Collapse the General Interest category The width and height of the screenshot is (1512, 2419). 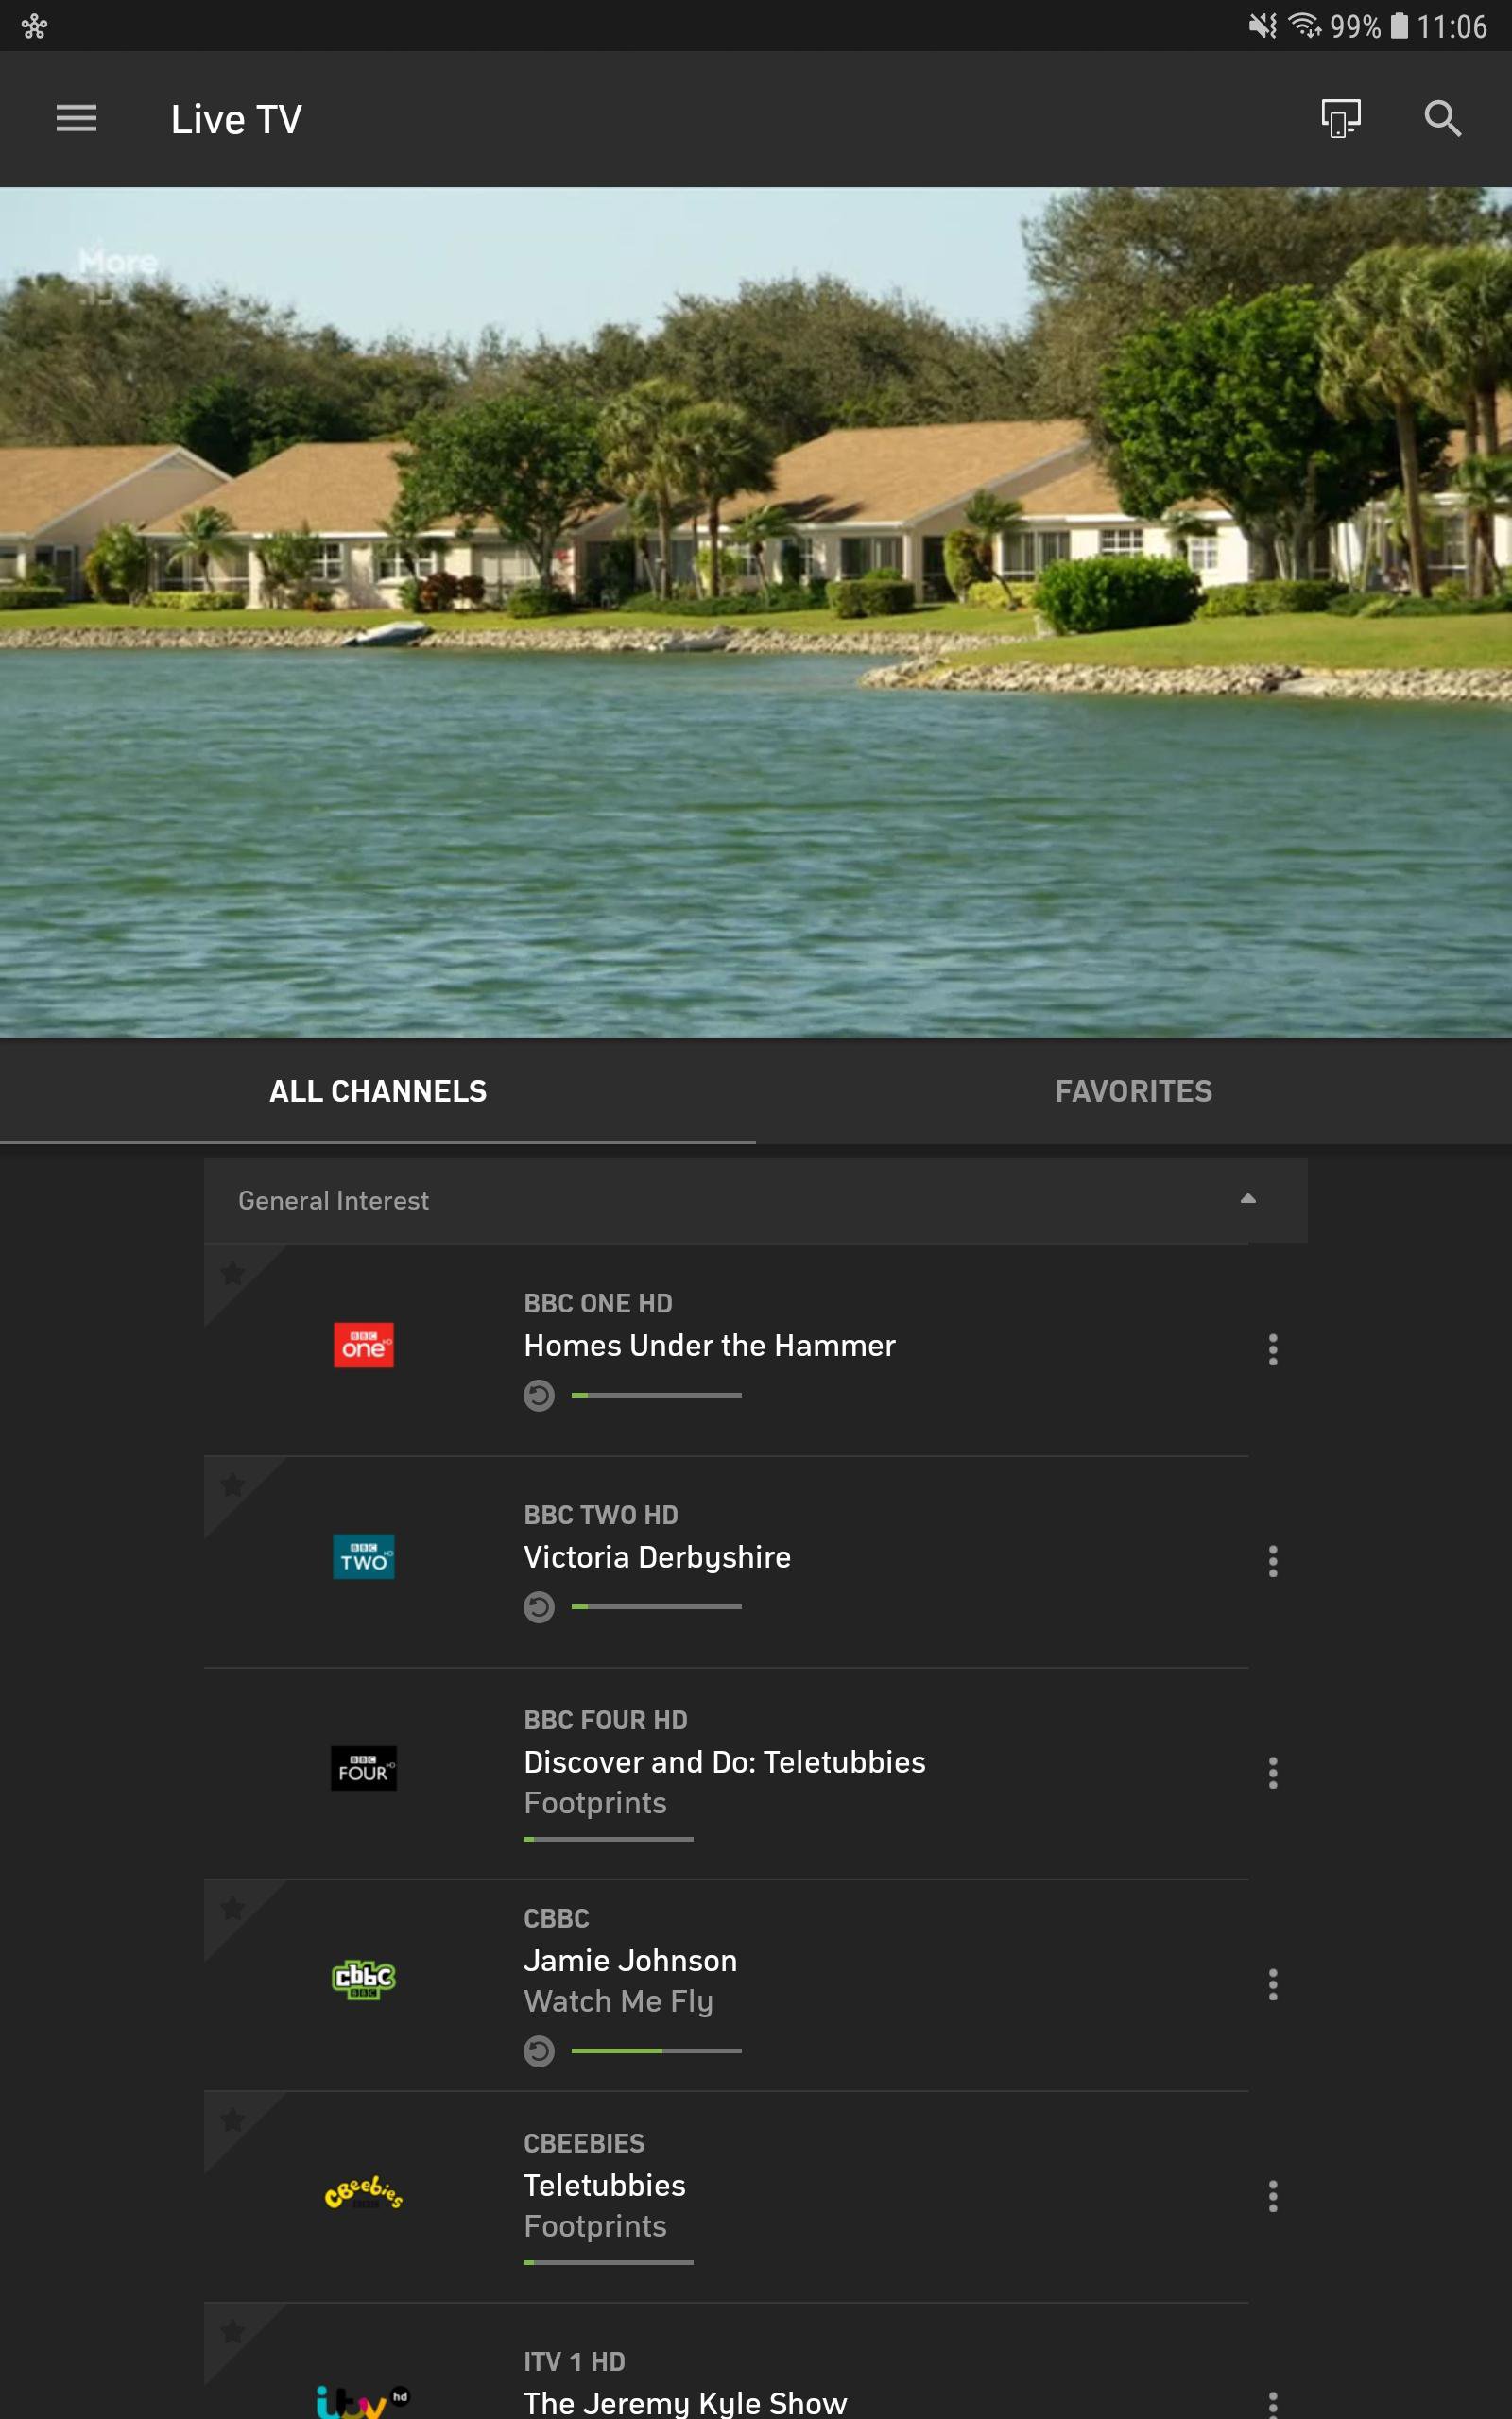1247,1197
